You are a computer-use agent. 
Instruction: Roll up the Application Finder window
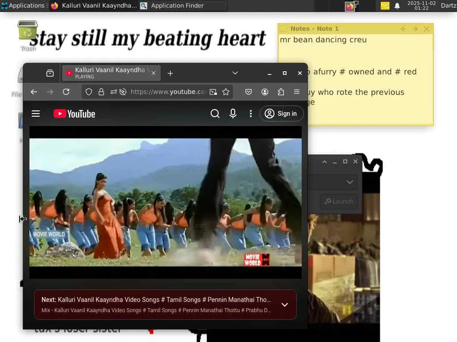(325, 162)
